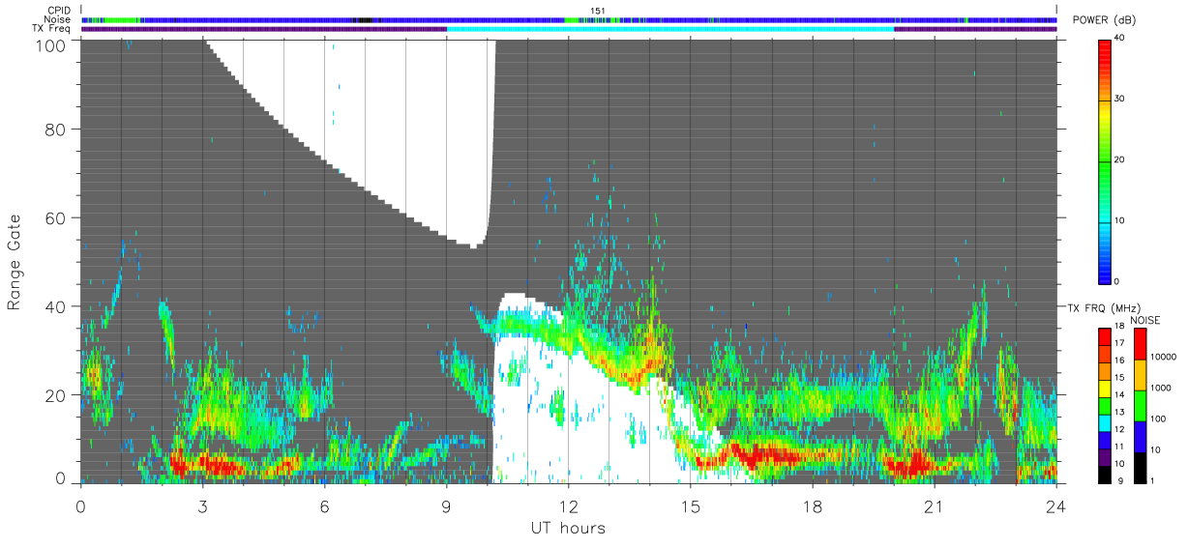Click the 60 tick on Range Gate axis
Image resolution: width=1188 pixels, height=548 pixels.
[55, 217]
